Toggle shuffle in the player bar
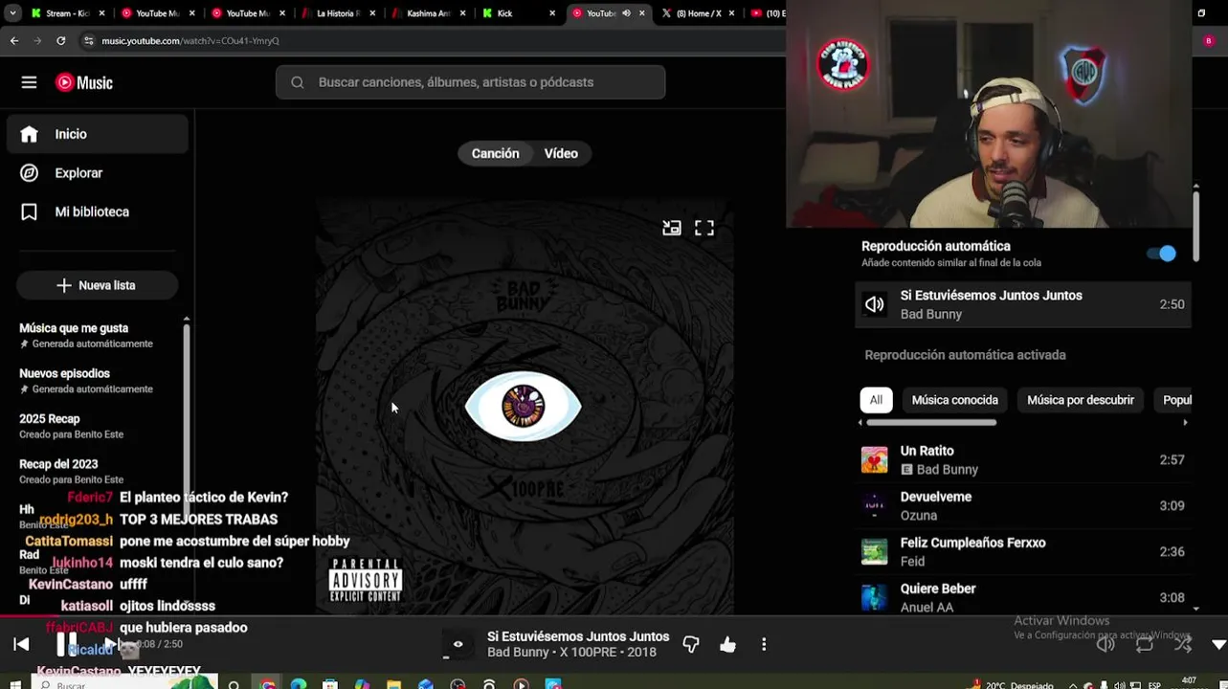1228x689 pixels. point(1183,644)
